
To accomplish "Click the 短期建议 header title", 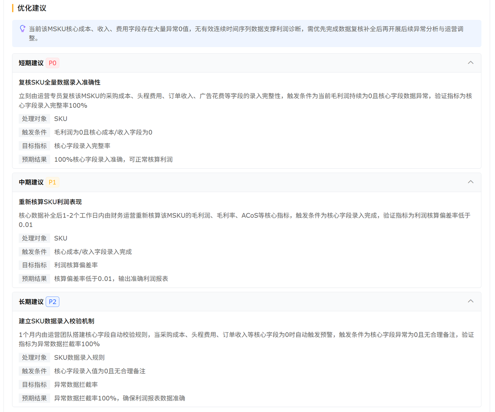I will coord(31,63).
